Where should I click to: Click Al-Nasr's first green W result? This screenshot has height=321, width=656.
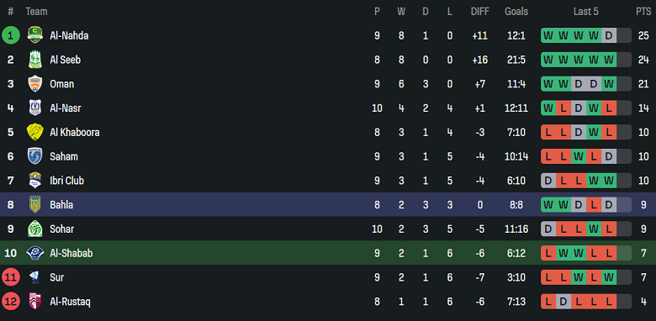click(x=548, y=108)
